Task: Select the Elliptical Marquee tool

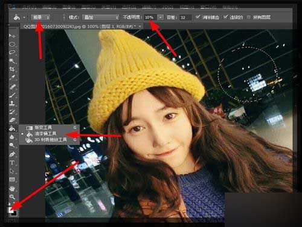Action: pyautogui.click(x=12, y=44)
